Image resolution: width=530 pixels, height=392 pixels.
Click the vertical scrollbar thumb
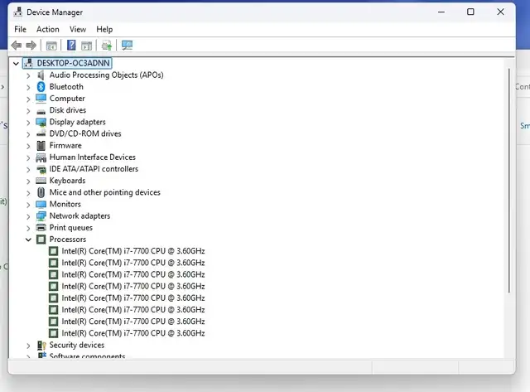[x=509, y=181]
